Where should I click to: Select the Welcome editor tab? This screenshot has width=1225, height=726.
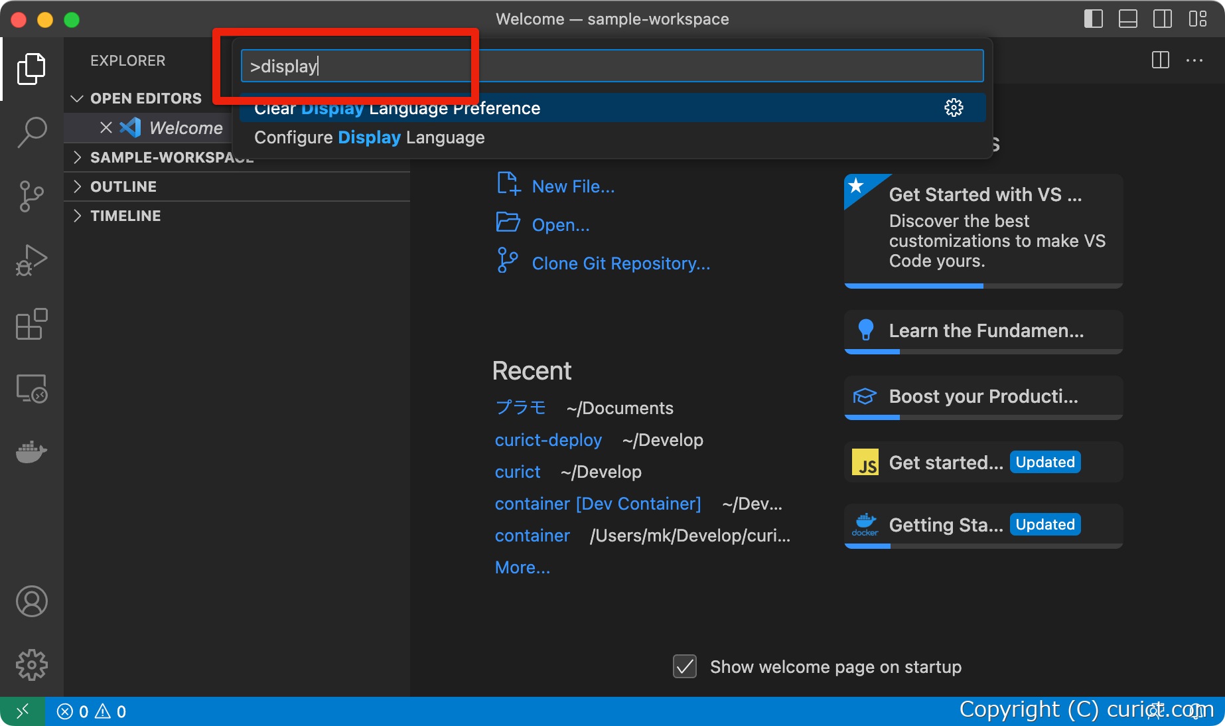pos(184,127)
